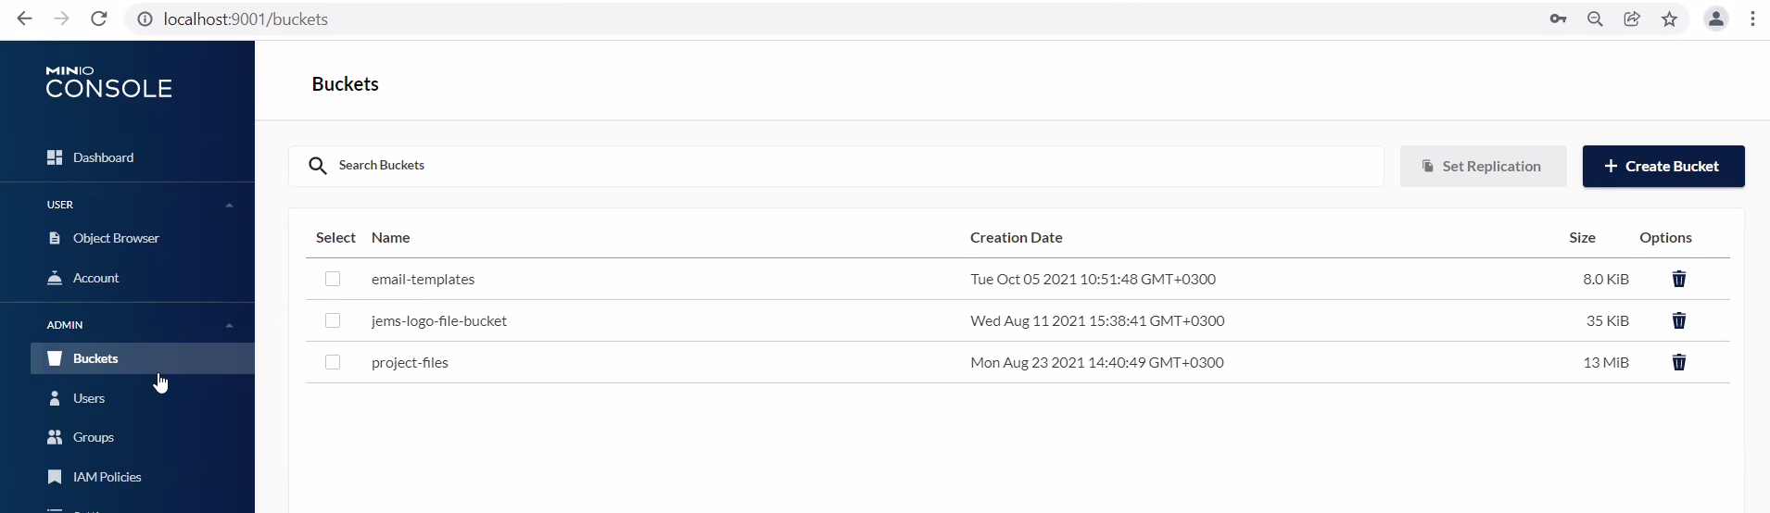Open Object Browser in the sidebar

pyautogui.click(x=116, y=238)
